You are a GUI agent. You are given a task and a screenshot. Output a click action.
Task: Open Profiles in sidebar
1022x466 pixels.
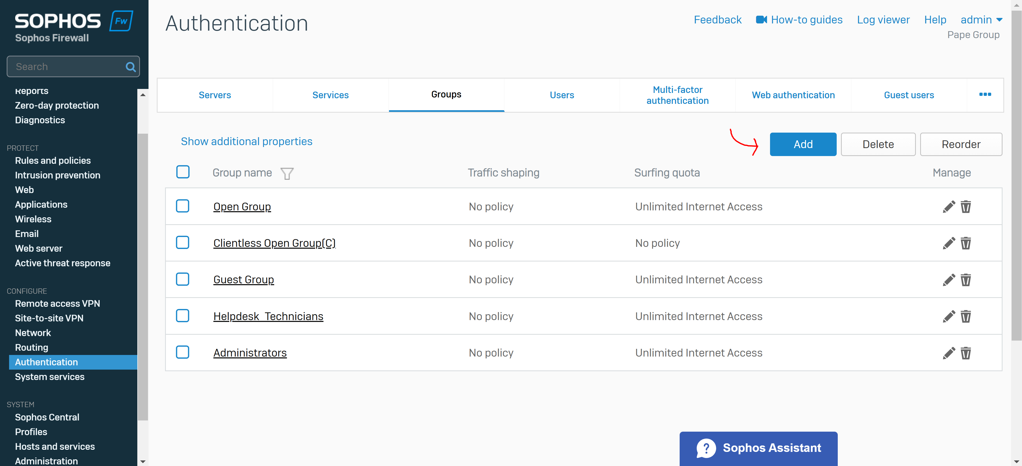(x=31, y=432)
